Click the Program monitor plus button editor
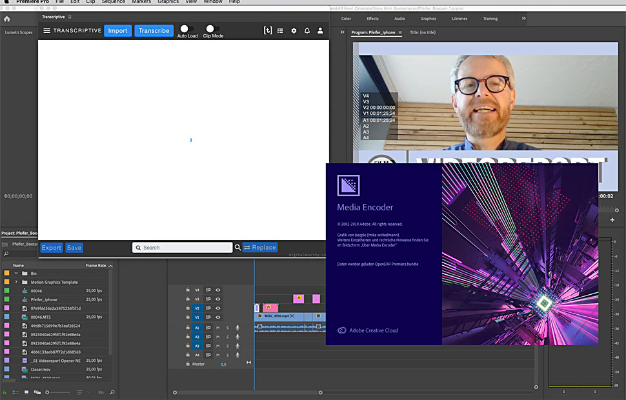 [x=612, y=220]
